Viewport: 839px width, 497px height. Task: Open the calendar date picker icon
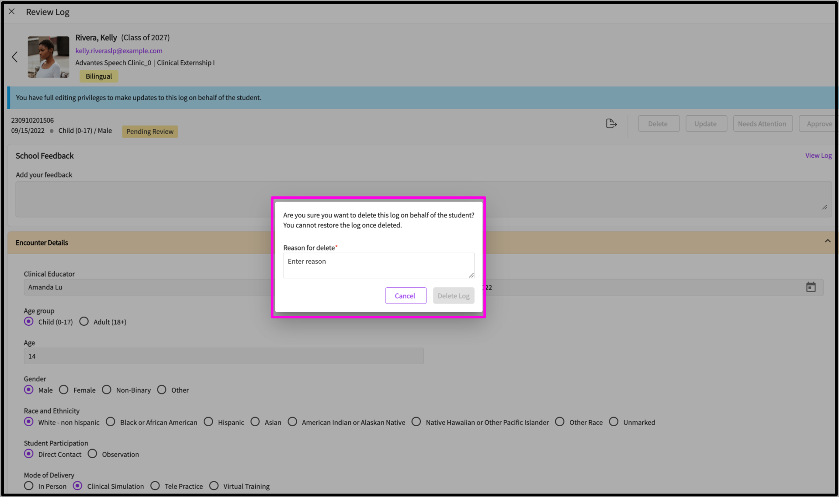pos(811,287)
